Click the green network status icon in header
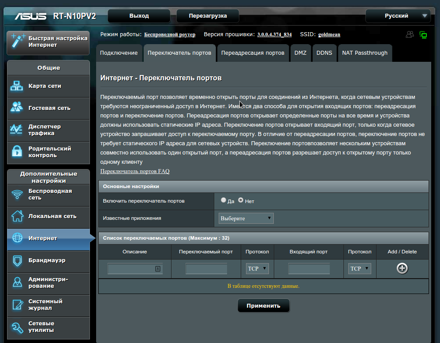 click(423, 35)
